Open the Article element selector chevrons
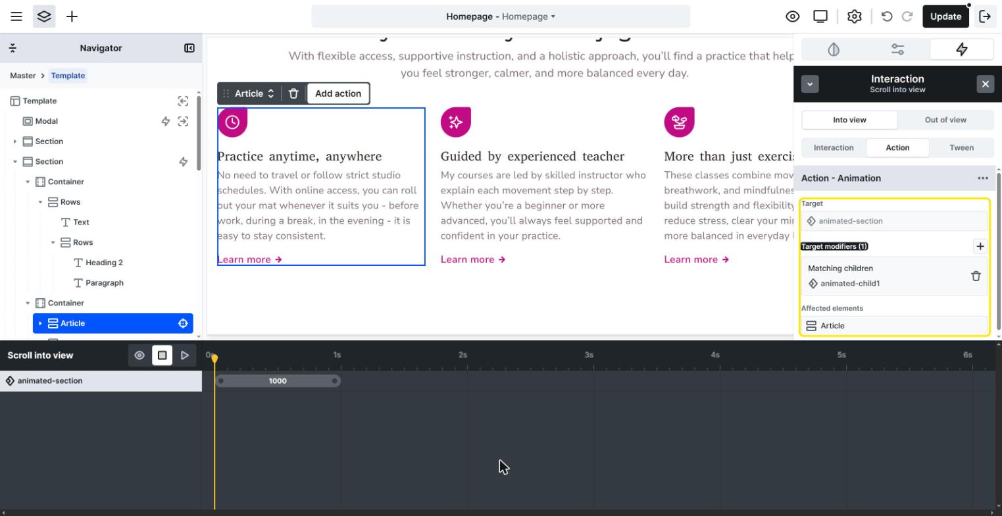Screen dimensions: 1002x516 [x=270, y=93]
